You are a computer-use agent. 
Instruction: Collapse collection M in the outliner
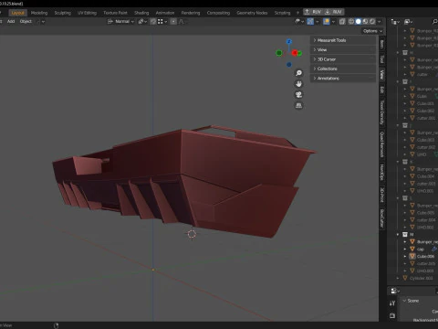tap(398, 235)
